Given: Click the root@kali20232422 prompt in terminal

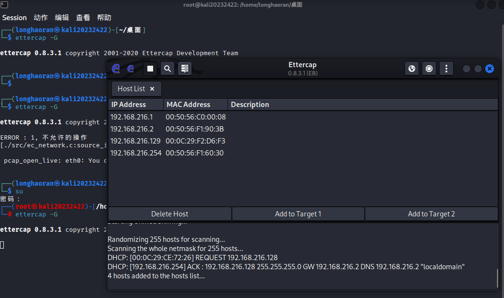Looking at the screenshot, I should [x=50, y=206].
